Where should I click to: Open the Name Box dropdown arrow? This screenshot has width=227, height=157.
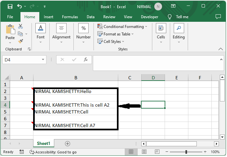click(43, 59)
